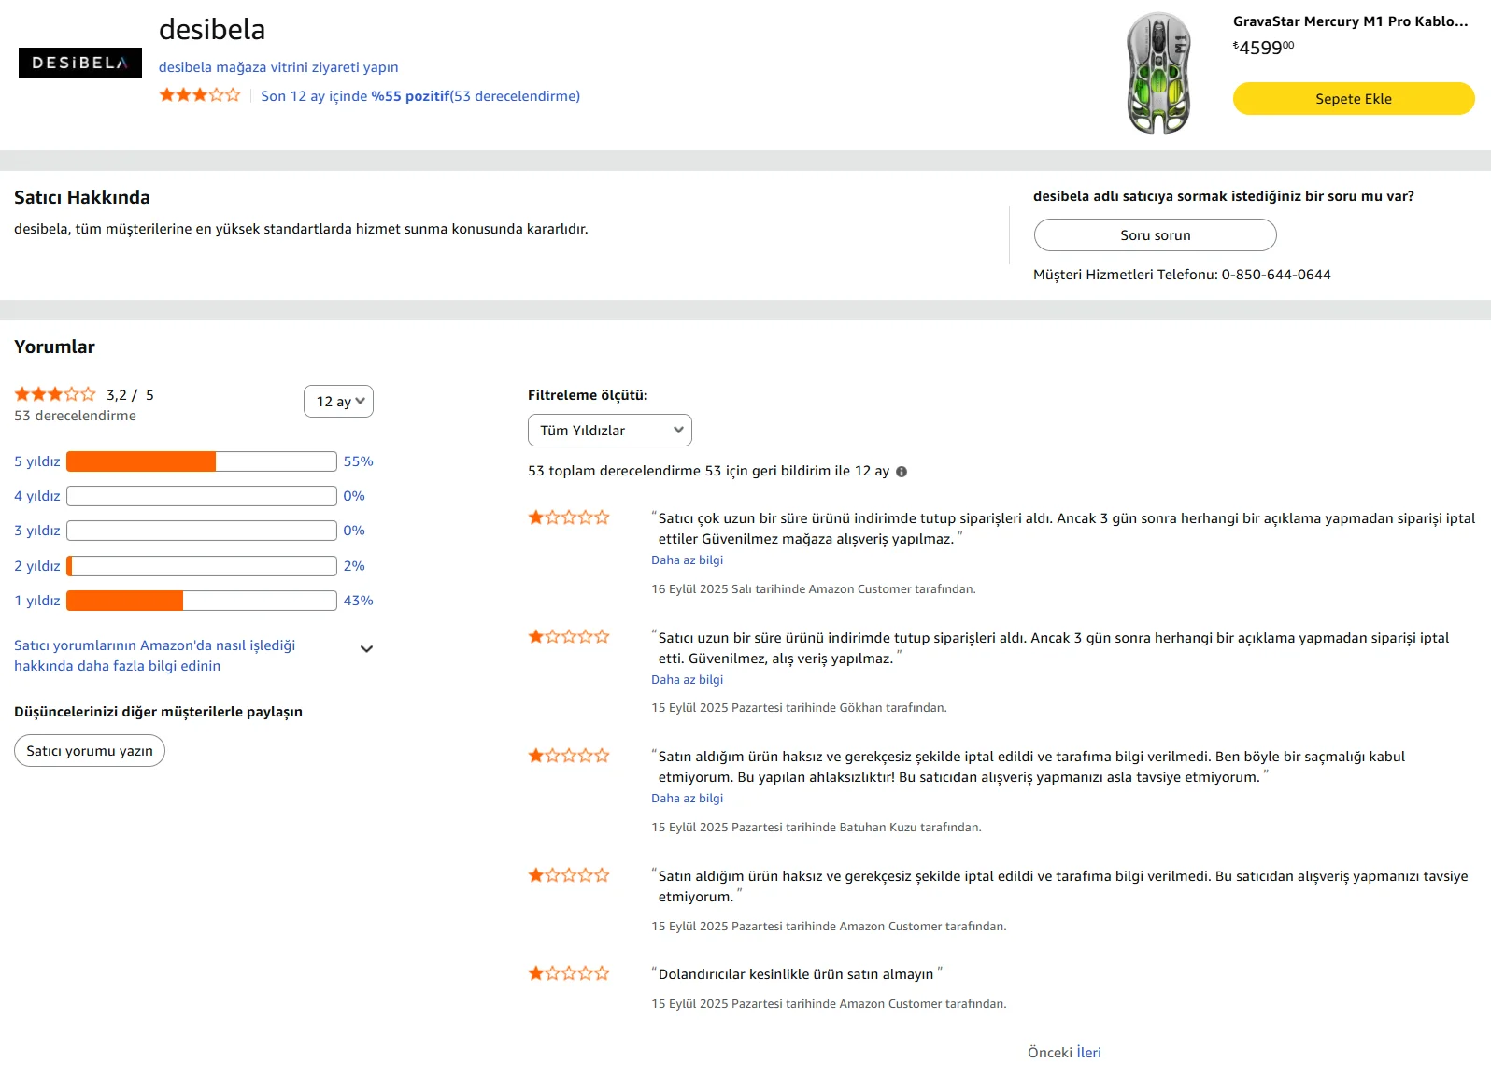Click the 43% one-star percentage link
Image resolution: width=1491 pixels, height=1077 pixels.
point(358,601)
